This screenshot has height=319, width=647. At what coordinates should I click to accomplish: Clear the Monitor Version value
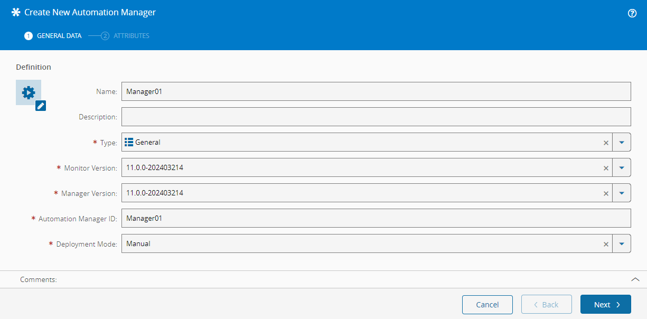click(606, 168)
